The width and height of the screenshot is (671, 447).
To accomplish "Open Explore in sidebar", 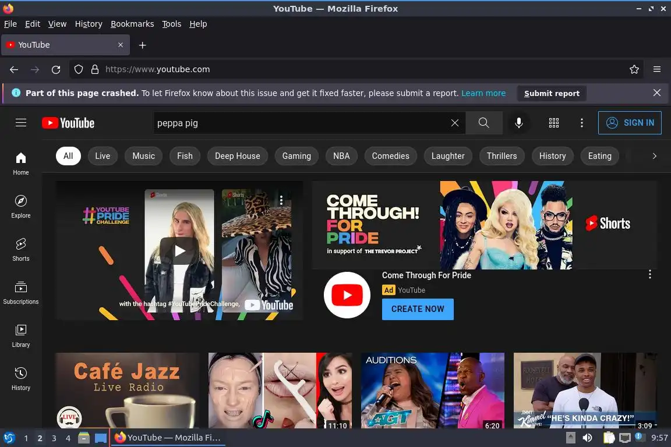I will pos(20,207).
